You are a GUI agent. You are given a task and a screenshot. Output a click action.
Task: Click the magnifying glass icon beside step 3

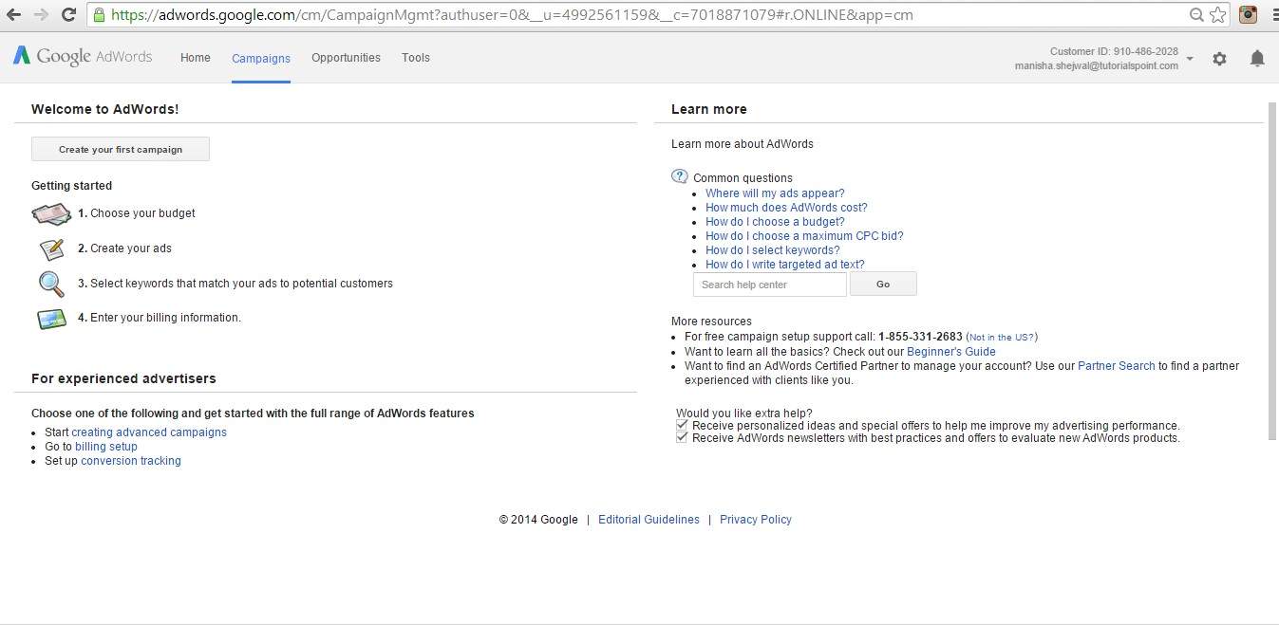tap(51, 284)
